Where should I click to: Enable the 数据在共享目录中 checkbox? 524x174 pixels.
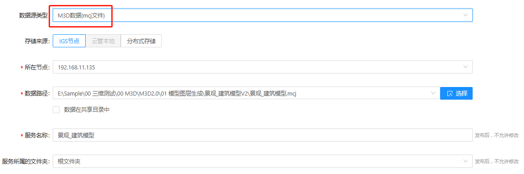click(56, 110)
